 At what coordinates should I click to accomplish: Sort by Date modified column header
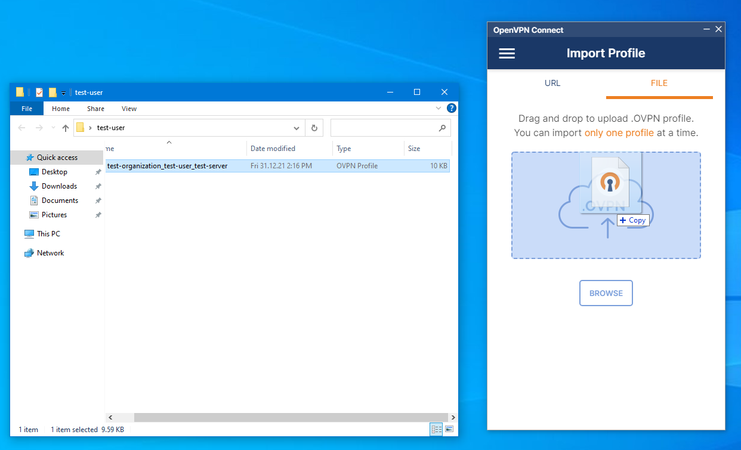pos(273,149)
